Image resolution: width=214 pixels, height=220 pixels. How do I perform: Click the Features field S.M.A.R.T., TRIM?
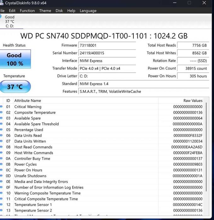[144, 92]
